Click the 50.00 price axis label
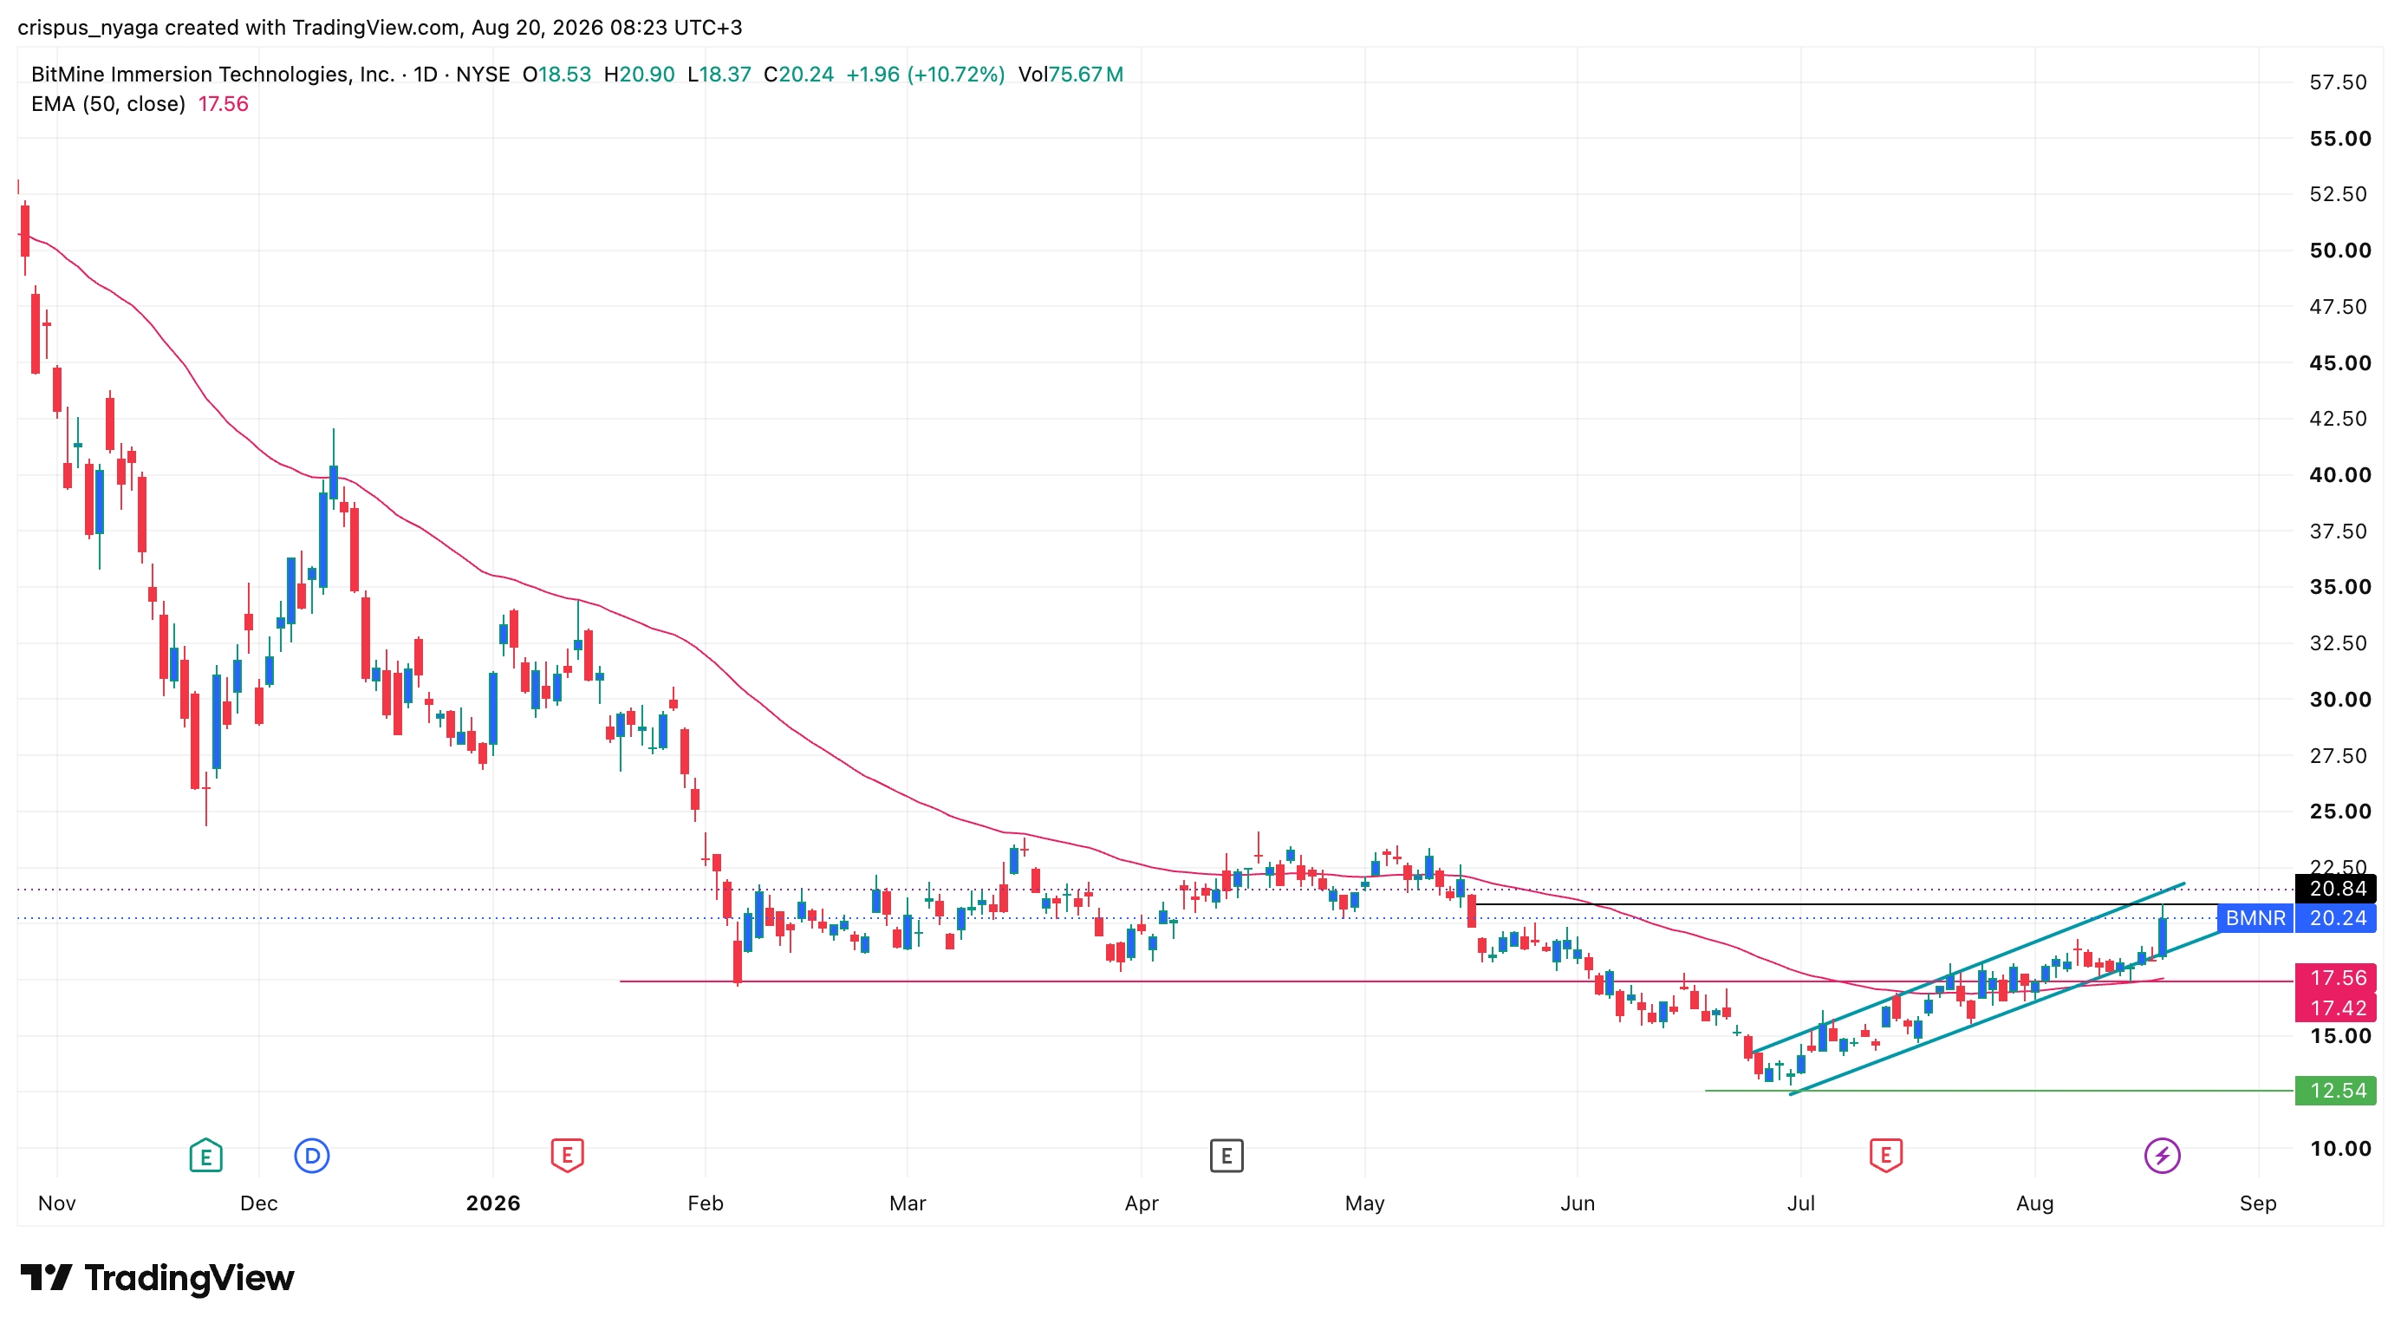The height and width of the screenshot is (1330, 2401). (2339, 251)
